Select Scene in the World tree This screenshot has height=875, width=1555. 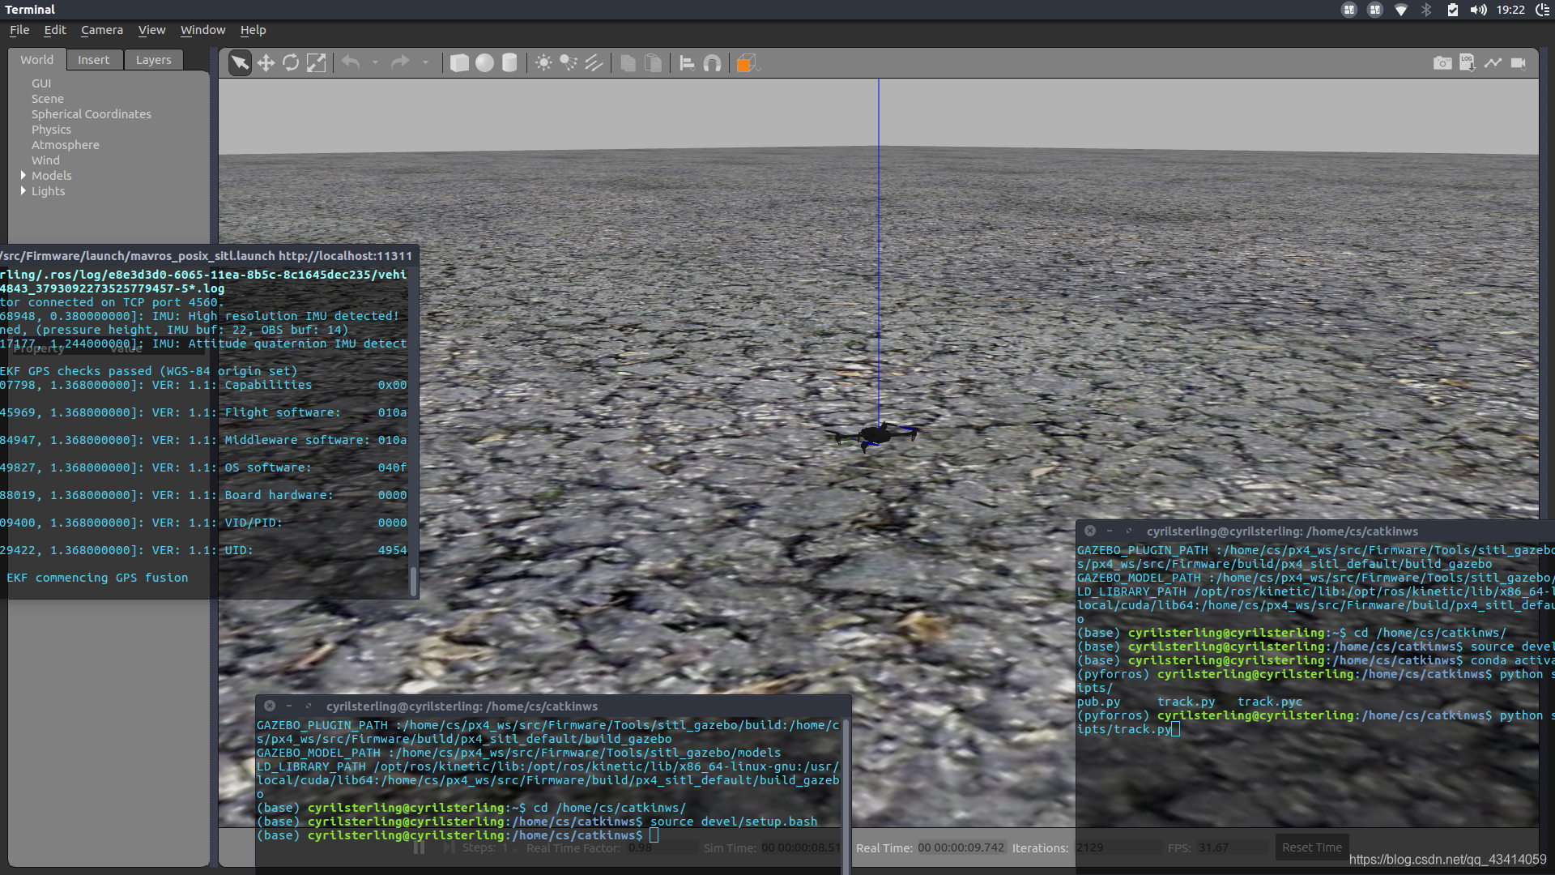click(x=48, y=99)
